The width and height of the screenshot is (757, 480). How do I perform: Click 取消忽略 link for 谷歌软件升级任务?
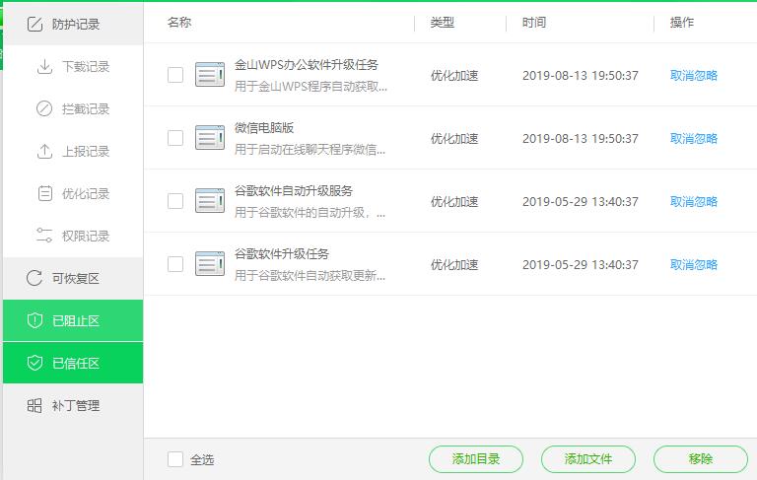[x=694, y=264]
